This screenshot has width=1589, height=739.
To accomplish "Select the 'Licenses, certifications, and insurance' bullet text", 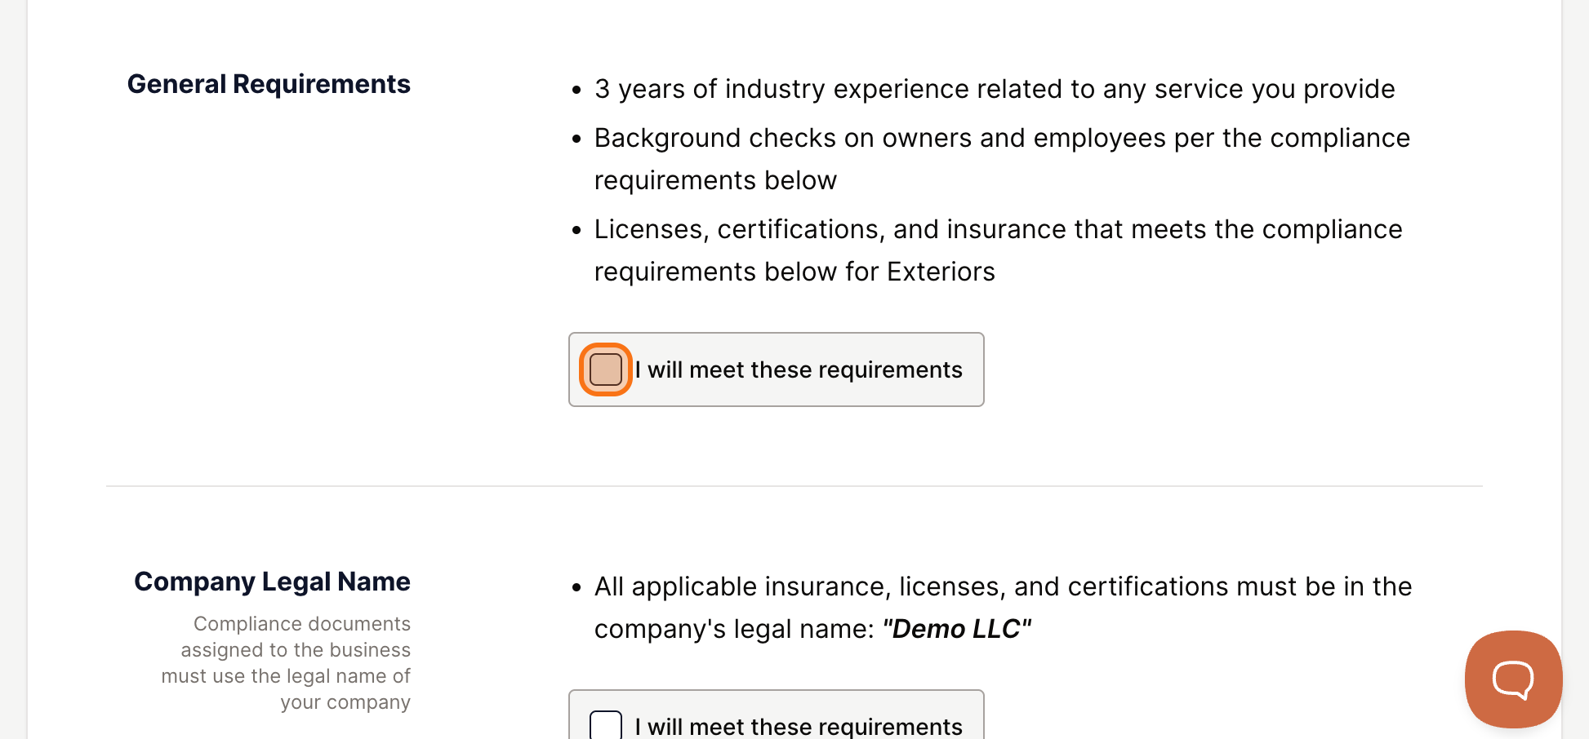I will (998, 250).
